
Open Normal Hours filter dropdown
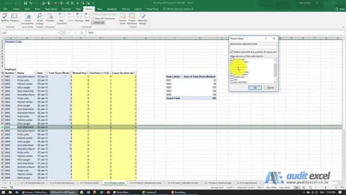88,73
